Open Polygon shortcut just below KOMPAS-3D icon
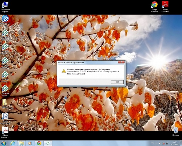The width and height of the screenshot is (182, 146). click(5, 35)
